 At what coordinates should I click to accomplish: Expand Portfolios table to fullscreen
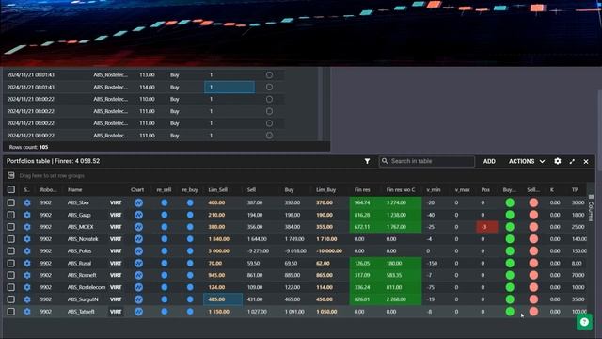point(572,162)
